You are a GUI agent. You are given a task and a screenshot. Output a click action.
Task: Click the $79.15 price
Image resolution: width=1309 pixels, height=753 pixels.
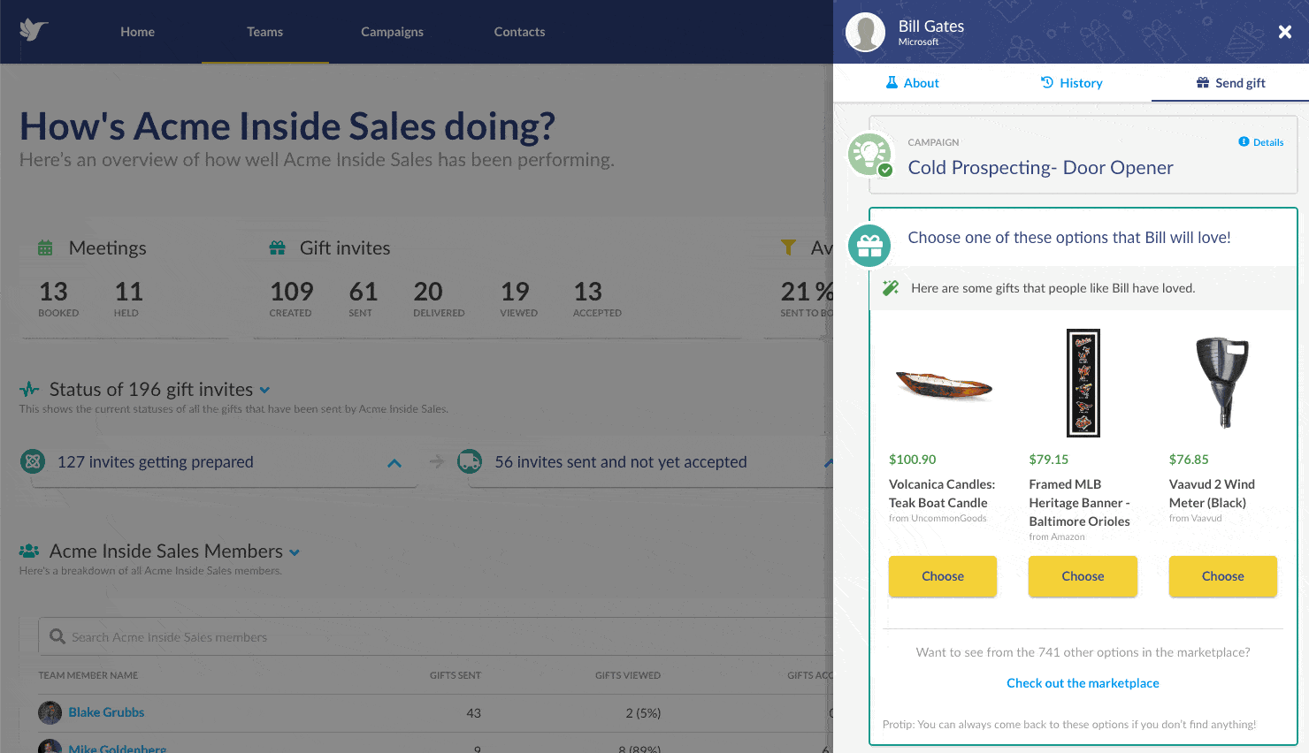(1049, 460)
